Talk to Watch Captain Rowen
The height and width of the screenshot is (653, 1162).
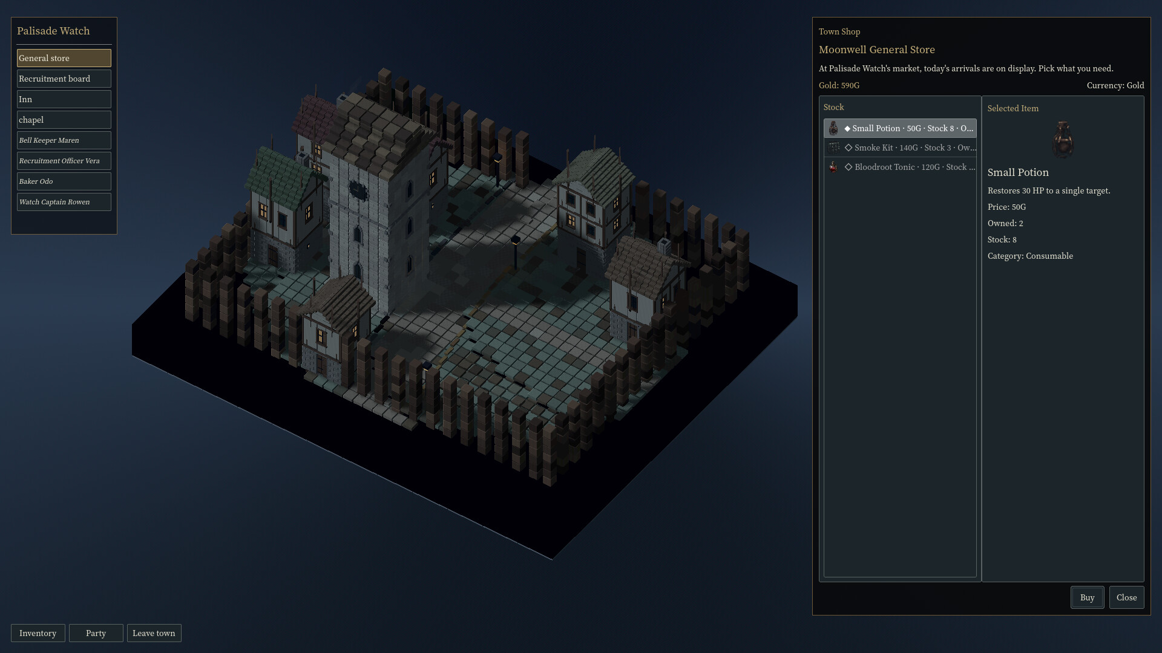64,202
